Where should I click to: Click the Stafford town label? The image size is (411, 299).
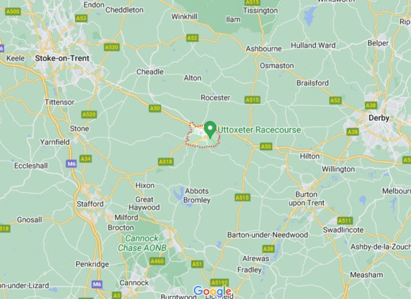[x=90, y=204]
